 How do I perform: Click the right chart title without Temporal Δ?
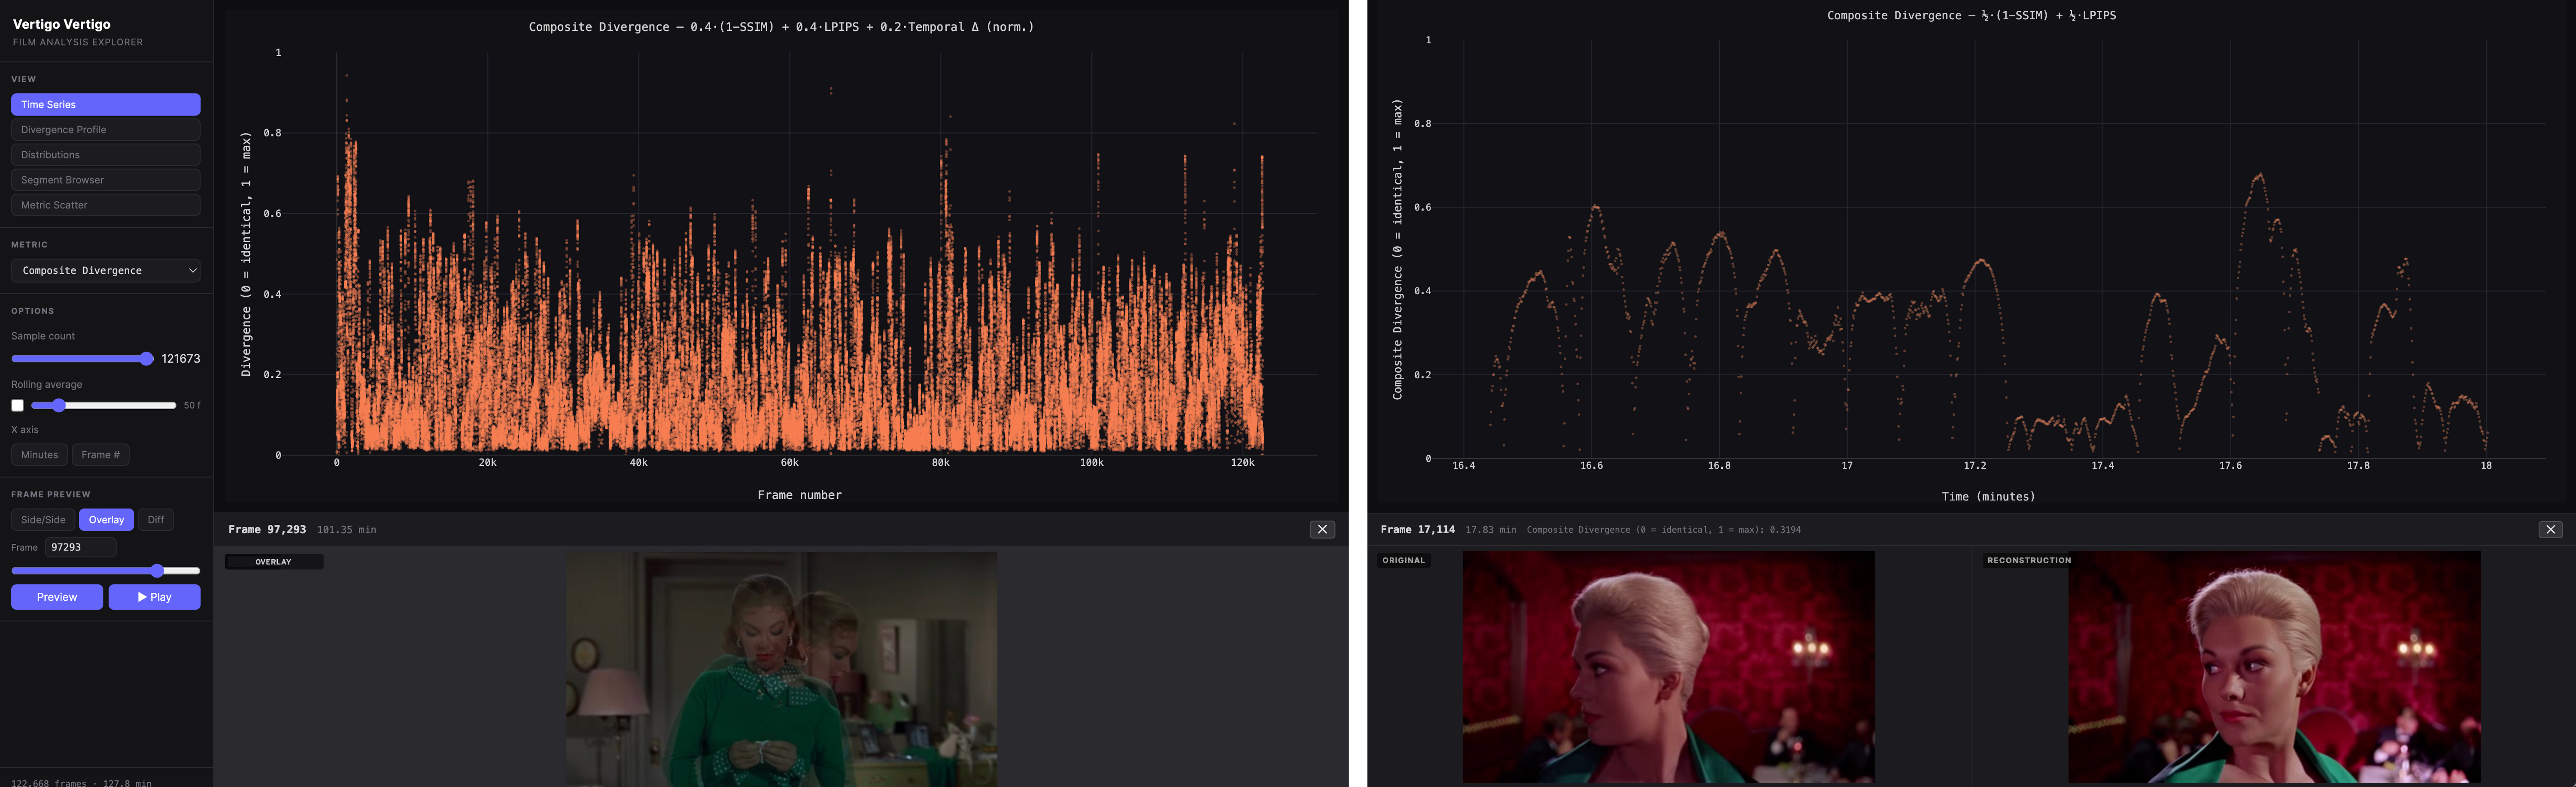(1971, 15)
